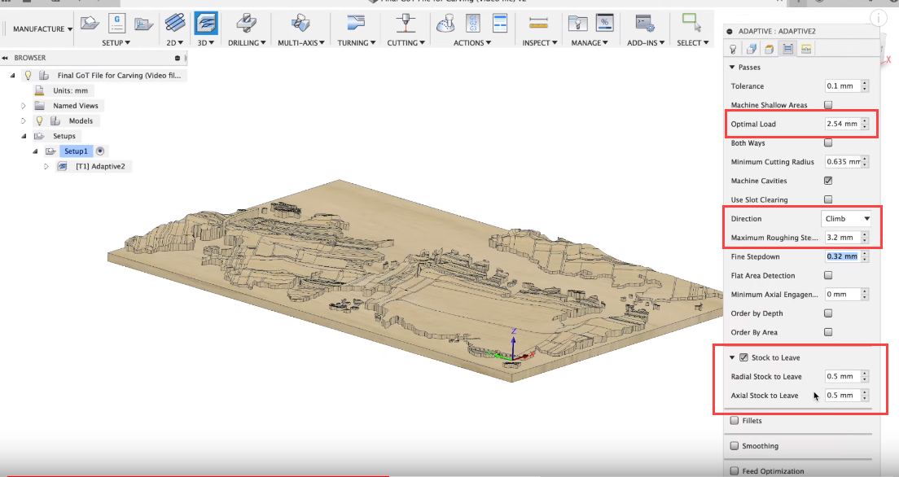
Task: Open the Heights tab in Adaptive dialog
Action: 770,50
